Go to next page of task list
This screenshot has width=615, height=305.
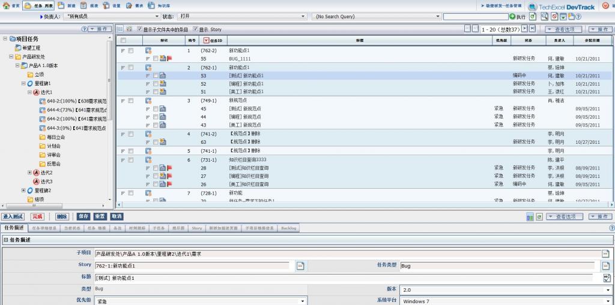[x=524, y=29]
